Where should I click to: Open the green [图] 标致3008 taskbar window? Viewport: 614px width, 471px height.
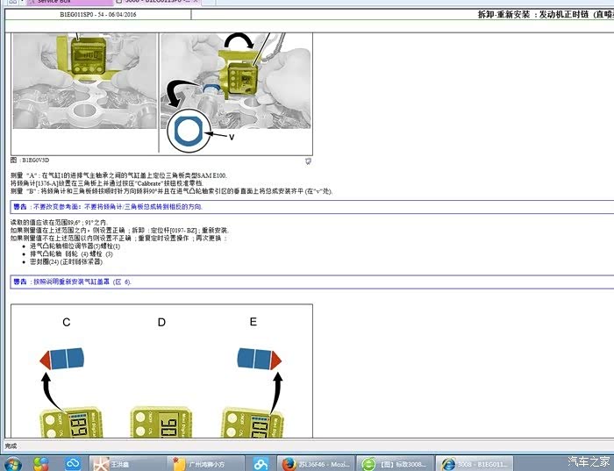coord(398,462)
